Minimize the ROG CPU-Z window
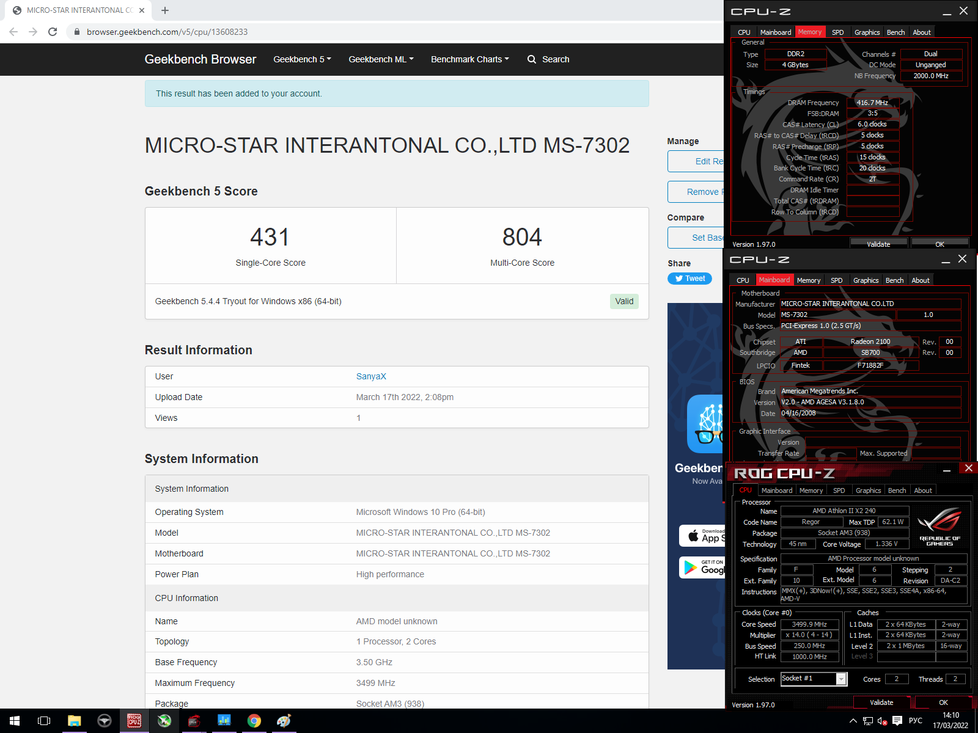The image size is (978, 733). pyautogui.click(x=947, y=470)
